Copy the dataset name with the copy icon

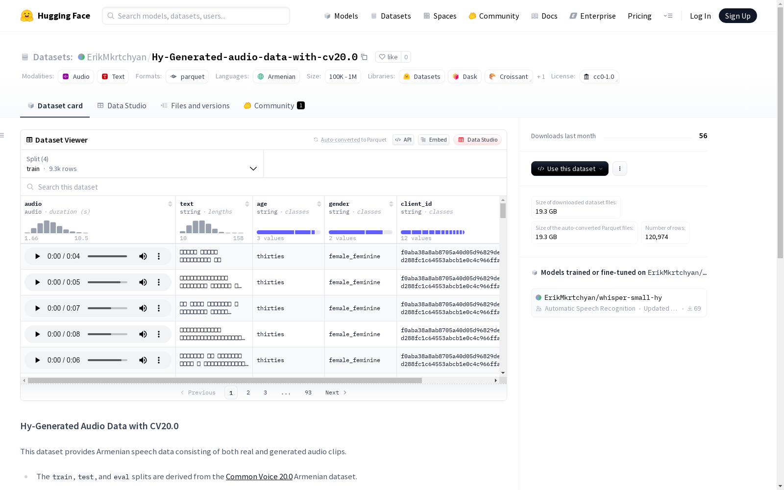tap(364, 57)
